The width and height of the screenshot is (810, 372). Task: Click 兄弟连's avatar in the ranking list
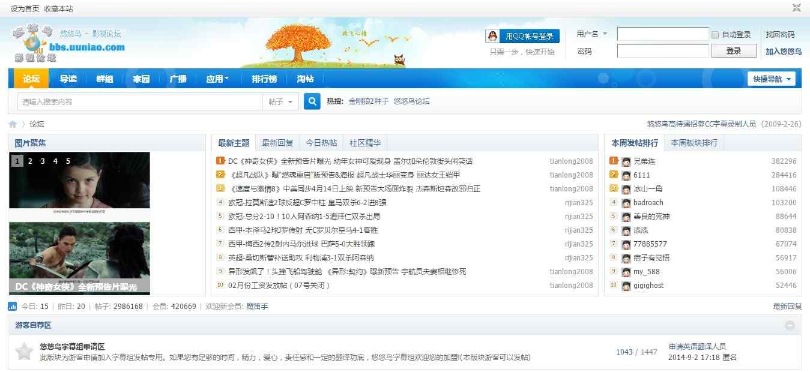[x=626, y=161]
